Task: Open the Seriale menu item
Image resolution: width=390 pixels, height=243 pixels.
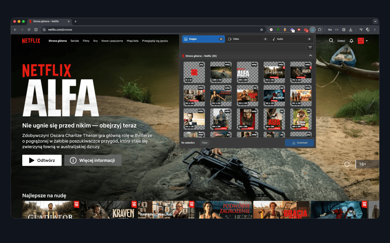Action: coord(75,41)
